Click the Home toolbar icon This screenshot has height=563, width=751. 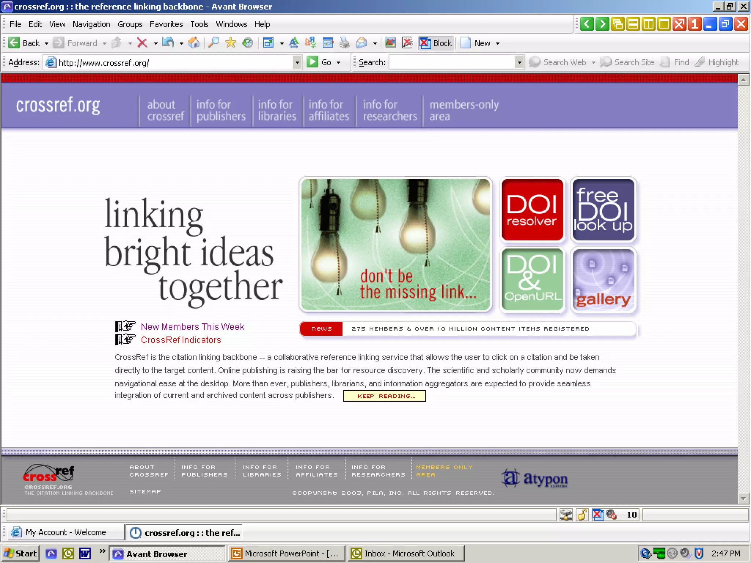[x=194, y=43]
